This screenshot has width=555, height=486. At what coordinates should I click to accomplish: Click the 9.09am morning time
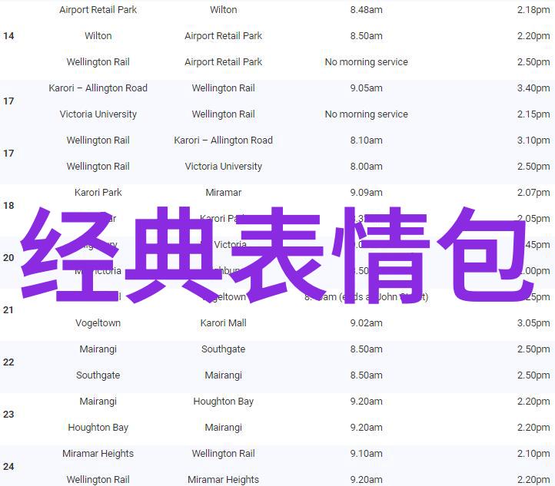coord(367,193)
